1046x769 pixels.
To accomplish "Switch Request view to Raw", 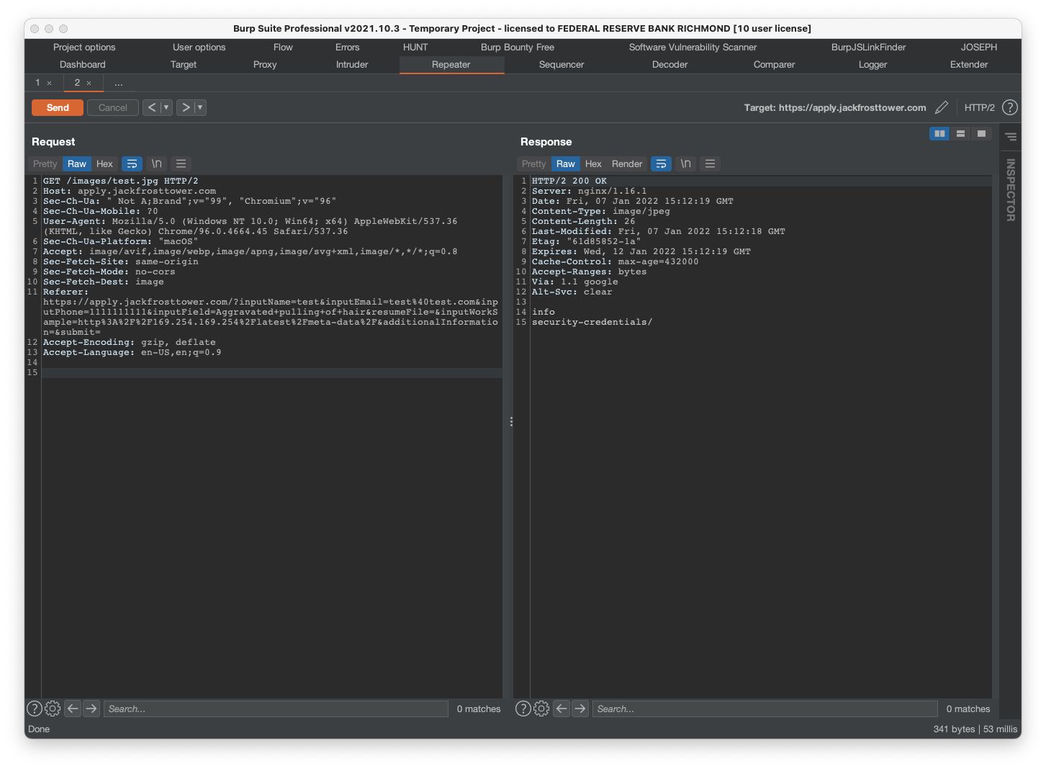I will pyautogui.click(x=77, y=164).
